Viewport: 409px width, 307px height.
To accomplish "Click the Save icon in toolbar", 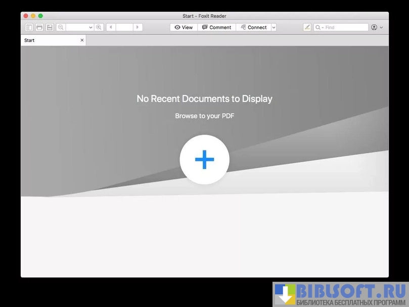I will [50, 27].
